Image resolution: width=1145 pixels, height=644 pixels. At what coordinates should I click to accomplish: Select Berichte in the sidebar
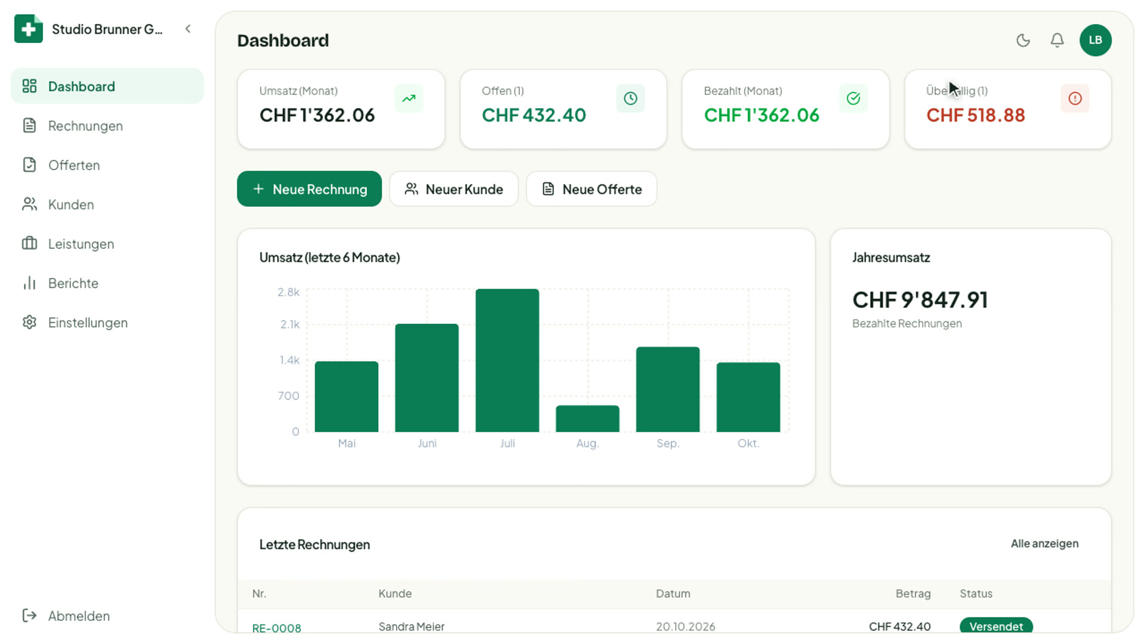tap(107, 283)
